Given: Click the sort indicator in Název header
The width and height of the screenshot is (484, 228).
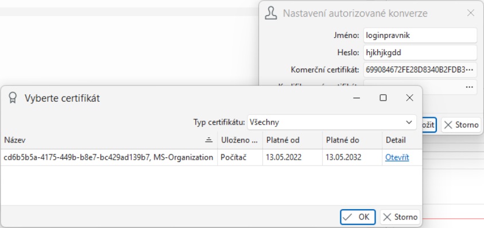Looking at the screenshot, I should click(209, 140).
